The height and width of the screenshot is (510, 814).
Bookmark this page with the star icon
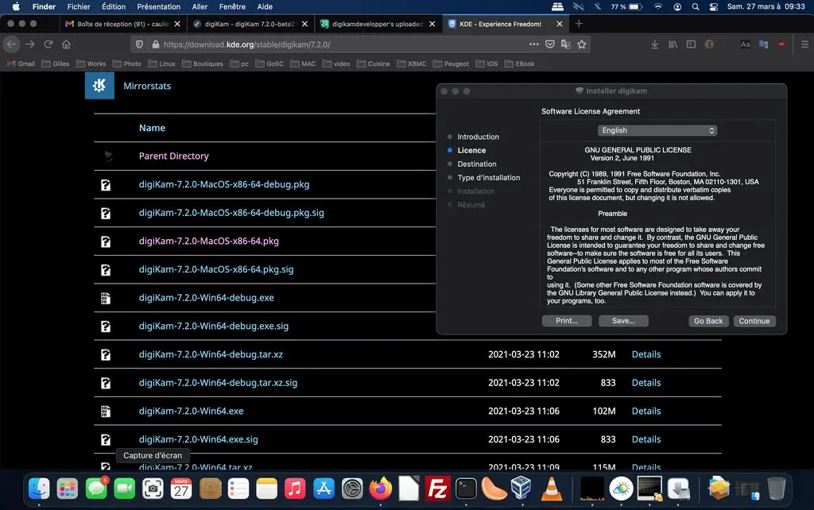[x=582, y=44]
